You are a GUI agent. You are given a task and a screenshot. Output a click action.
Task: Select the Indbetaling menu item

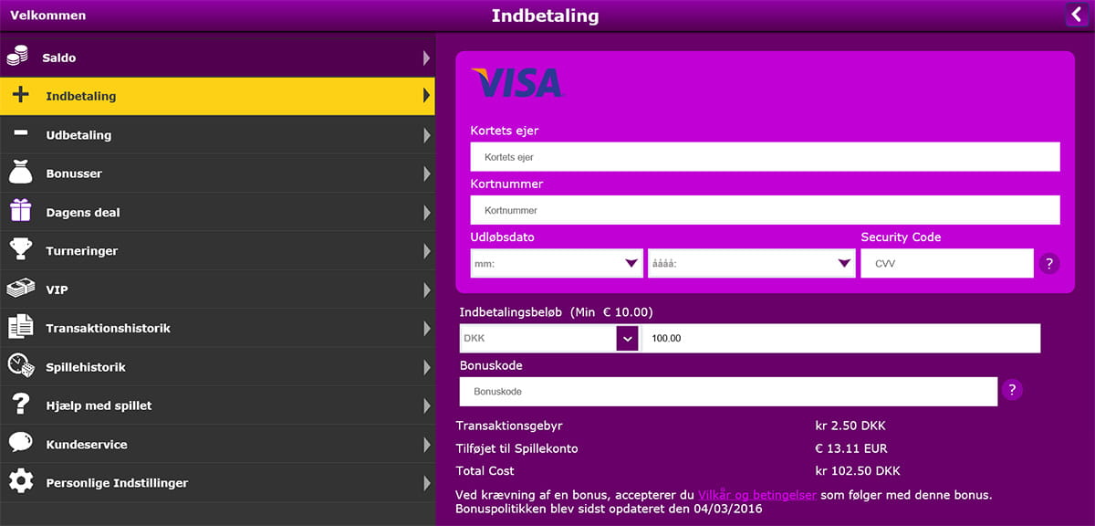coord(217,96)
